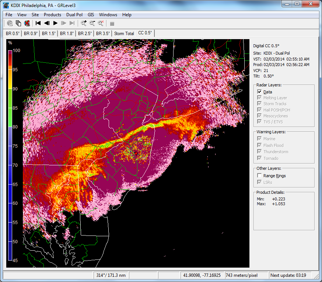322x282 pixels.
Task: Click the VCP: 21 info line
Action: pos(260,70)
